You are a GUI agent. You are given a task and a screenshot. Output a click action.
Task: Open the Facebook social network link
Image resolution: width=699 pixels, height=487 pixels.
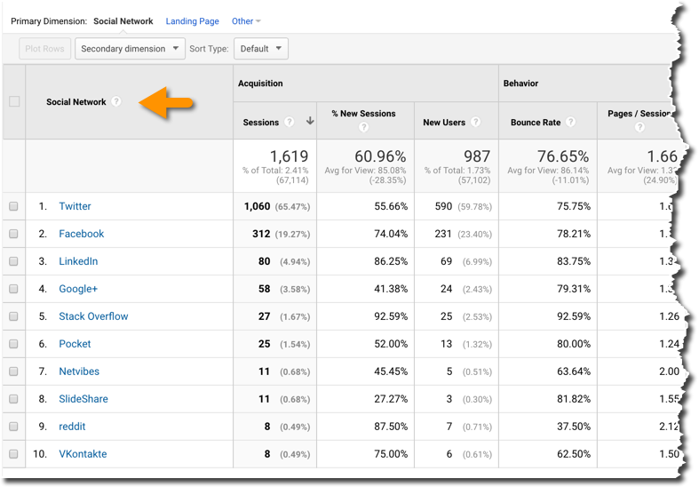(x=82, y=234)
